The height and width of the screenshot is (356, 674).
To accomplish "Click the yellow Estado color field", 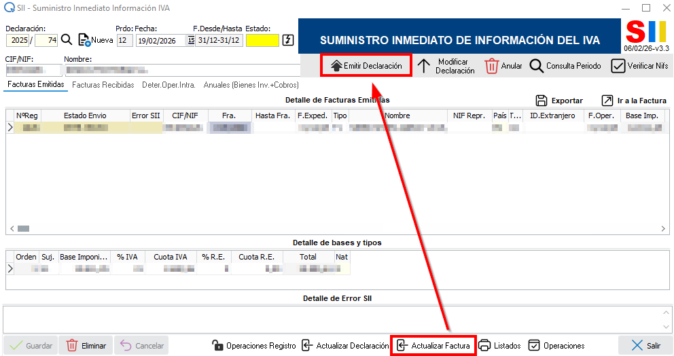I will tap(262, 40).
